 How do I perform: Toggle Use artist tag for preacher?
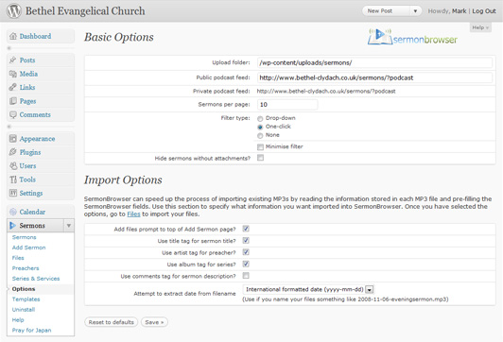pyautogui.click(x=246, y=252)
